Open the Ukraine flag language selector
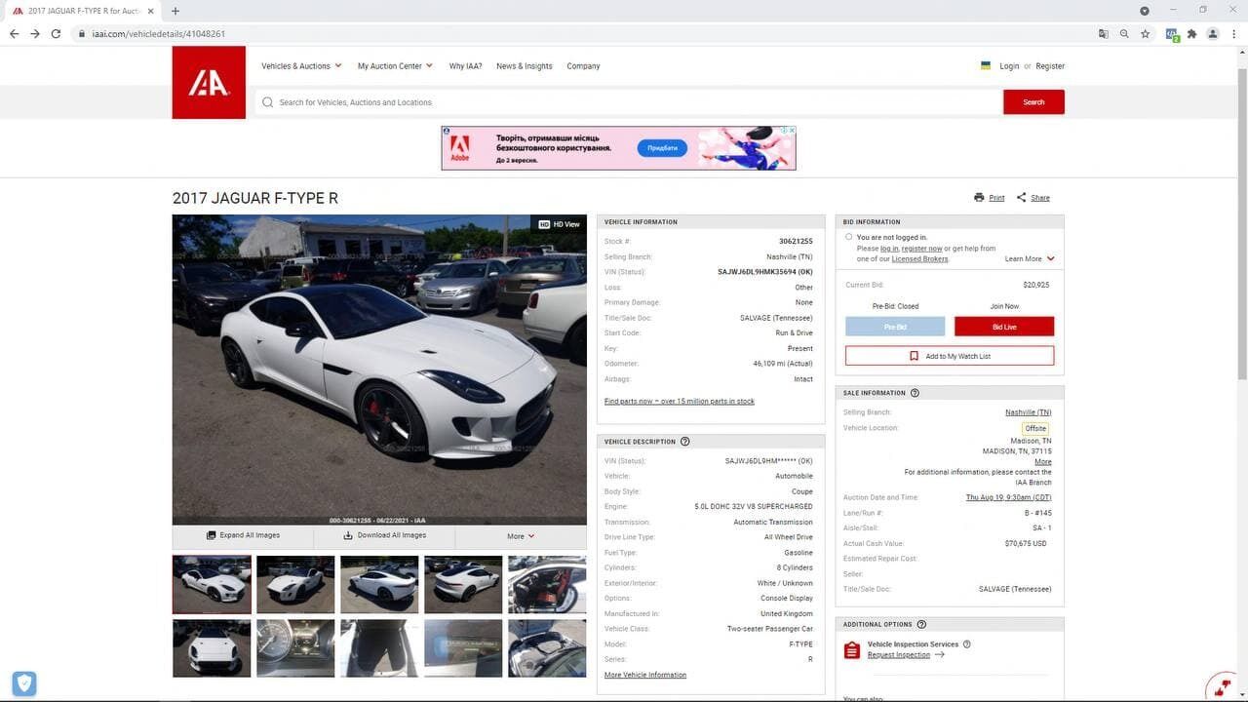The height and width of the screenshot is (702, 1248). 986,66
